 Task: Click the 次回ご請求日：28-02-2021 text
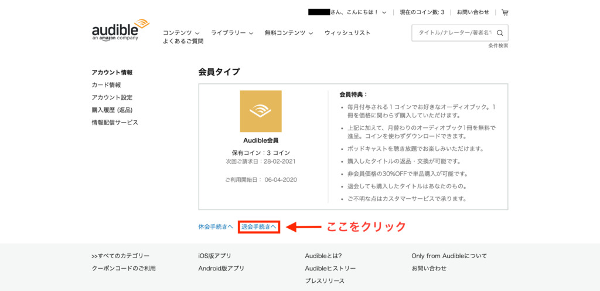[x=261, y=161]
